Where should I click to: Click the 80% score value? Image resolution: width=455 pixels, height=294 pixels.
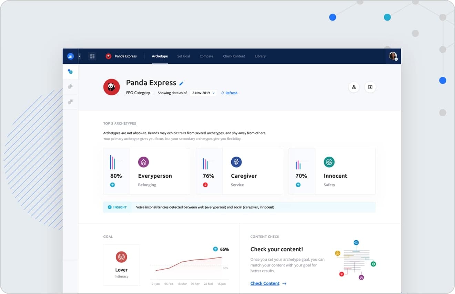pos(116,176)
